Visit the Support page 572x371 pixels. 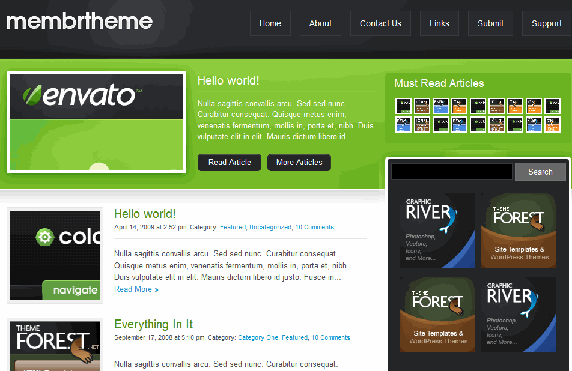[547, 23]
